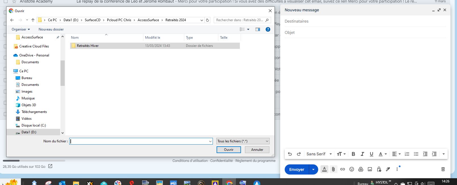Open help with blue question mark icon

coord(268,29)
